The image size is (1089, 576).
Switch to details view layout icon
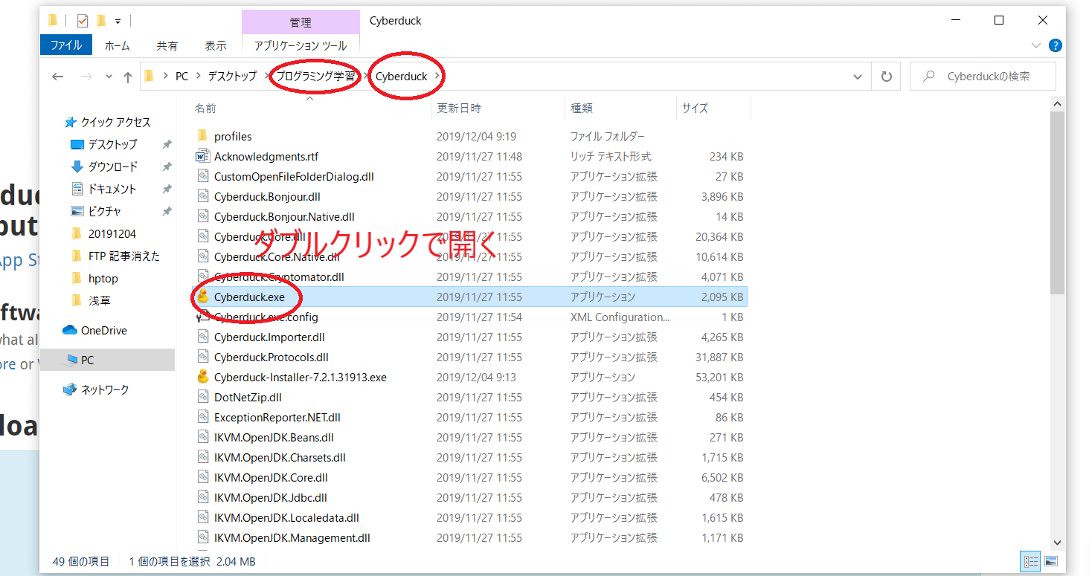[x=1031, y=561]
